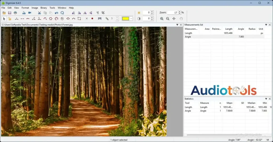Image resolution: width=273 pixels, height=142 pixels.
Task: Select the Circle center radius tool
Action: click(x=62, y=19)
